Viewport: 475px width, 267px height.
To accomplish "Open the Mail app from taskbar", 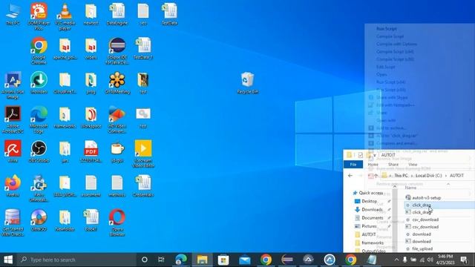I will pyautogui.click(x=245, y=260).
